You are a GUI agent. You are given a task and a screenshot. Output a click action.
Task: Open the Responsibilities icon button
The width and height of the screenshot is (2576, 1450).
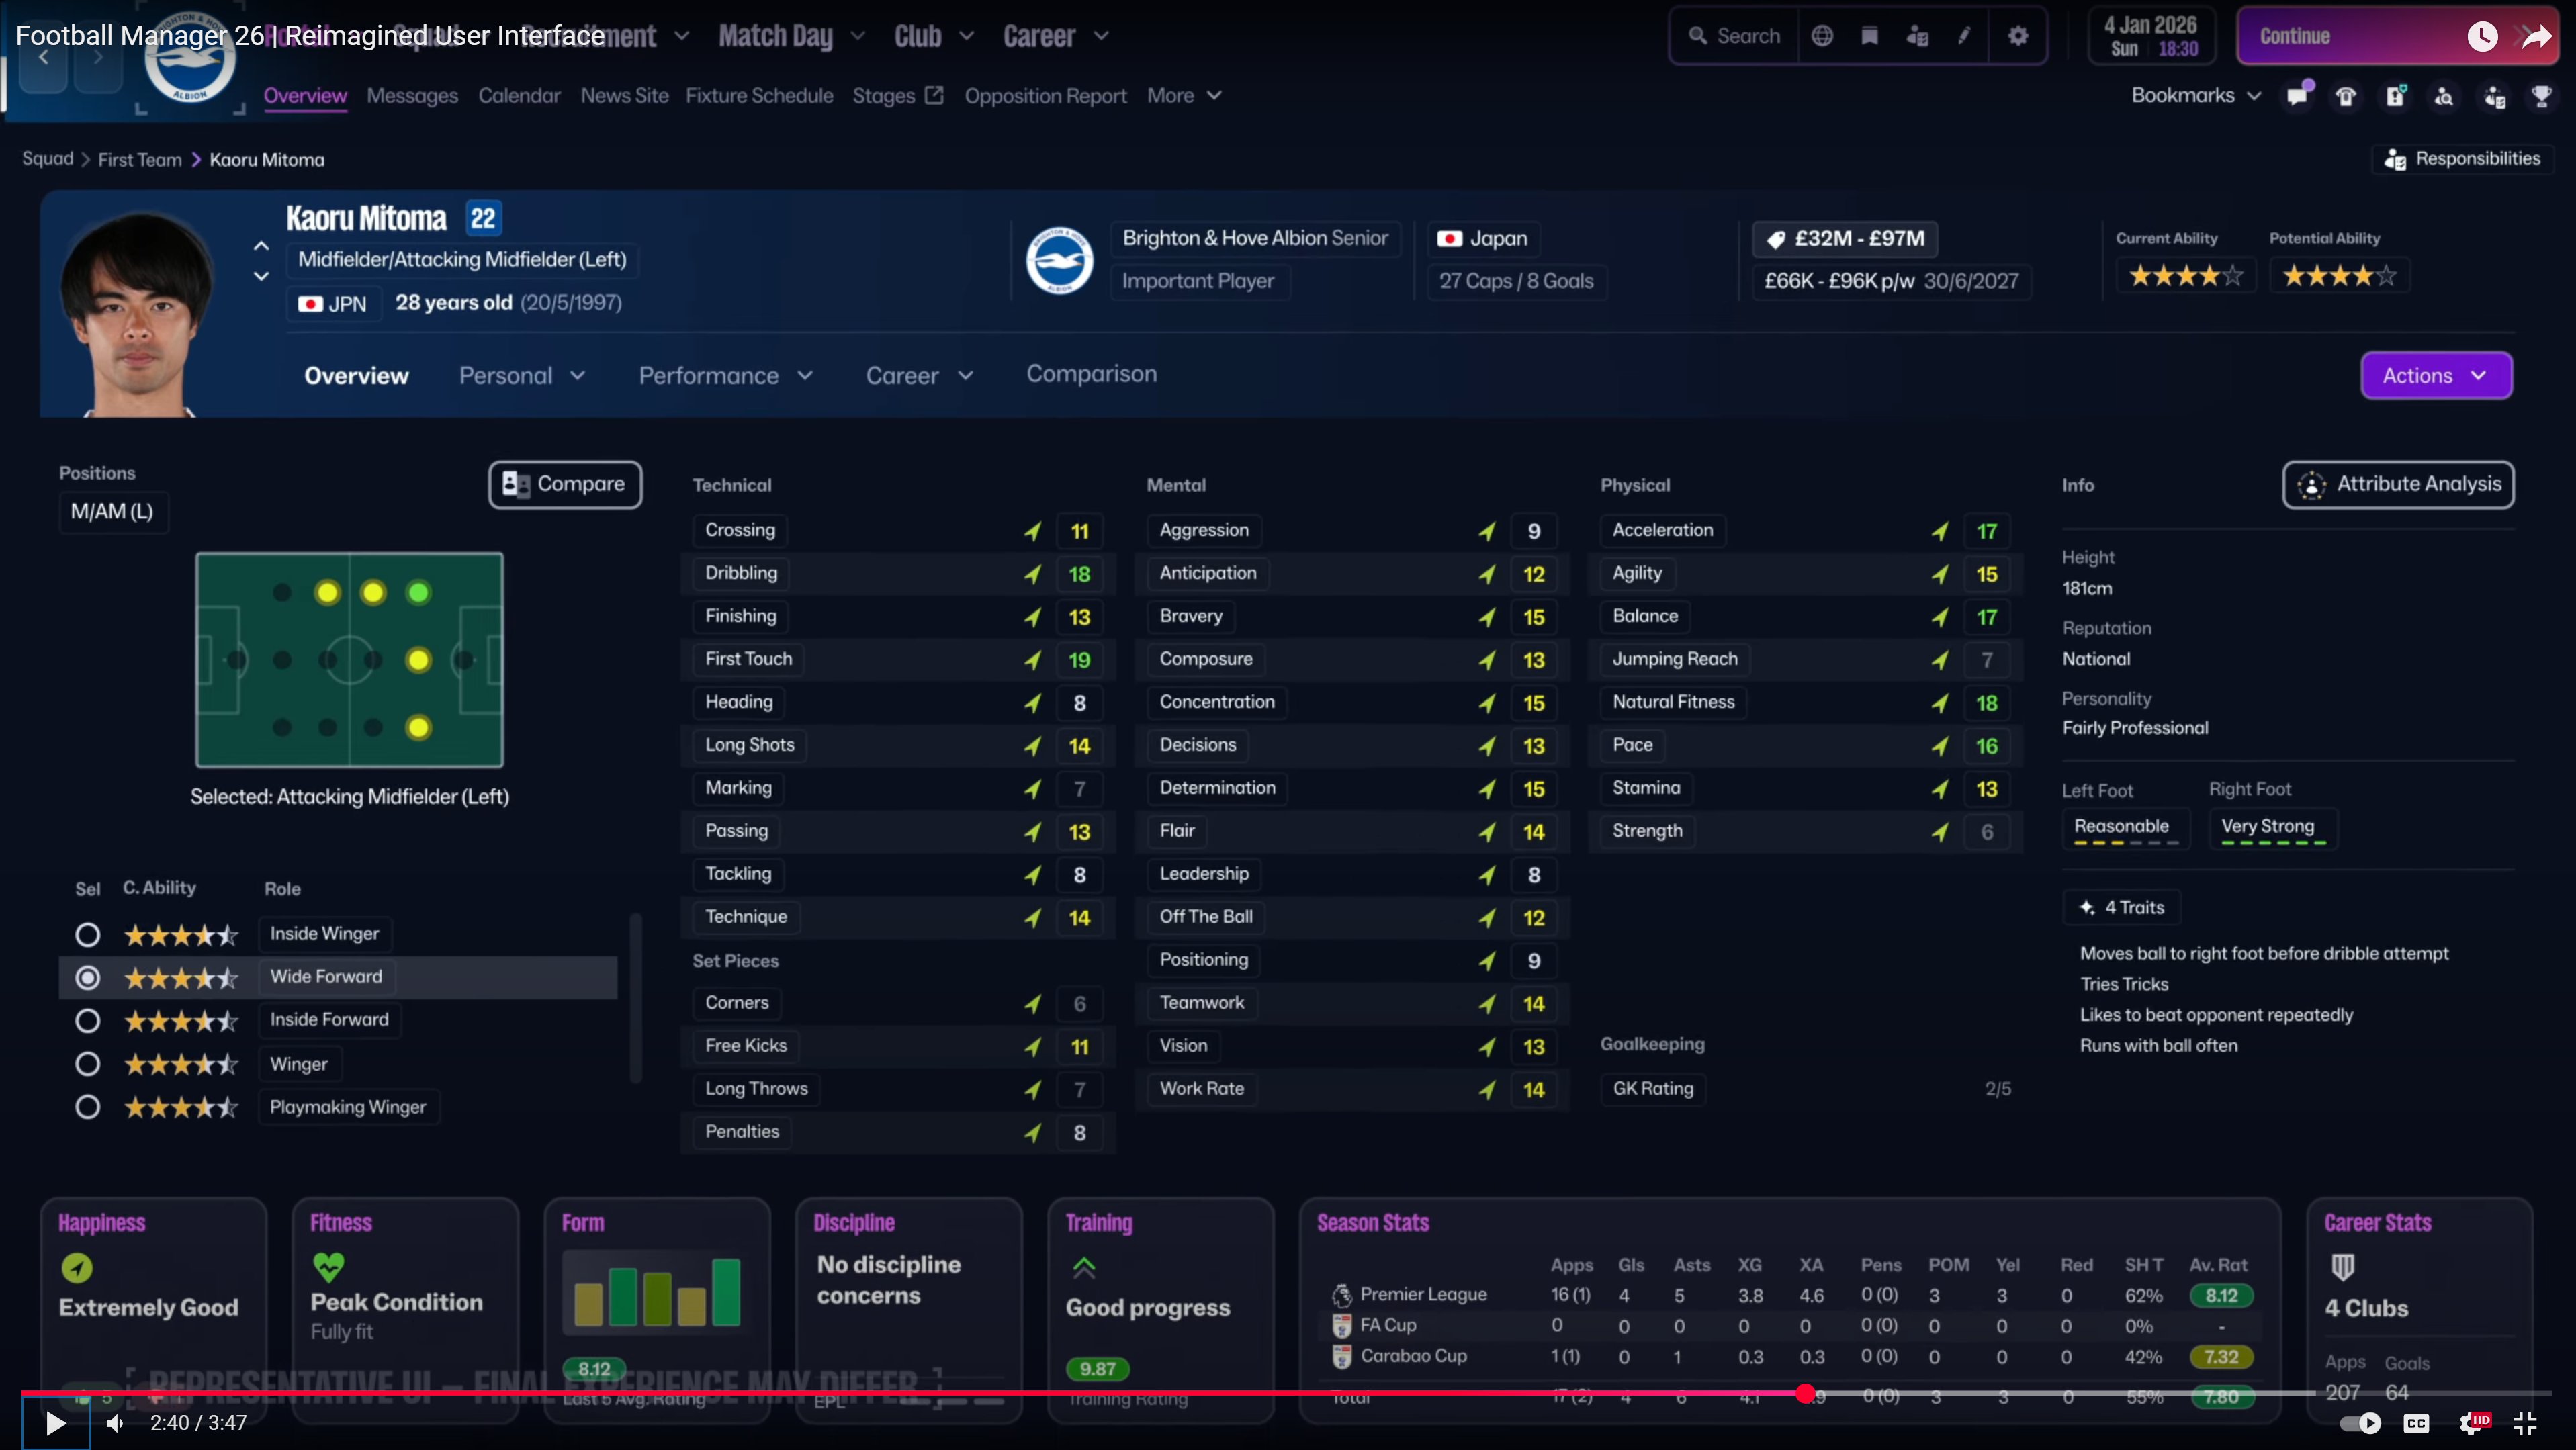2462,159
